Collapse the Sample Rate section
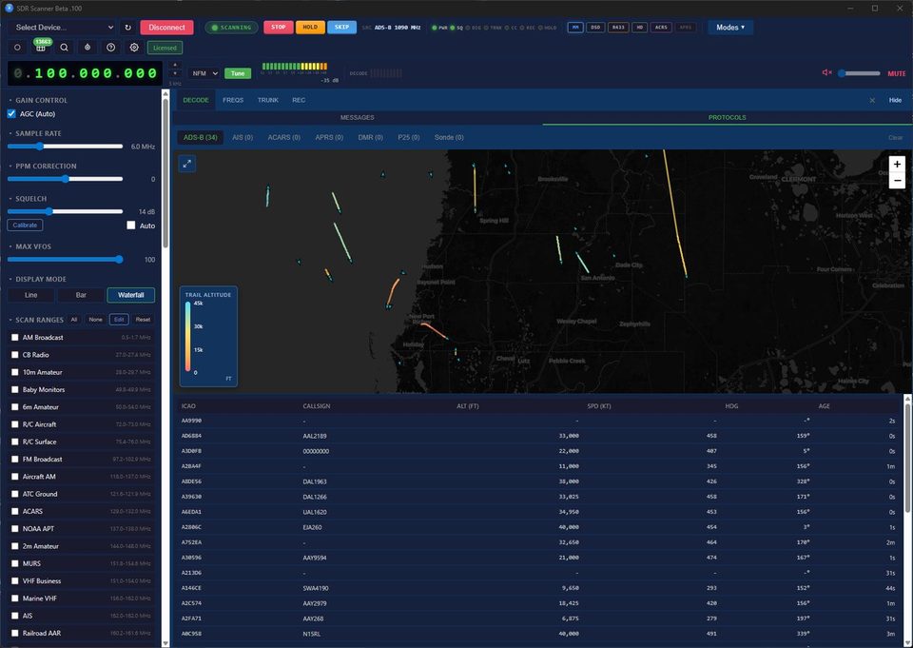Viewport: 913px width, 648px height. [34, 133]
